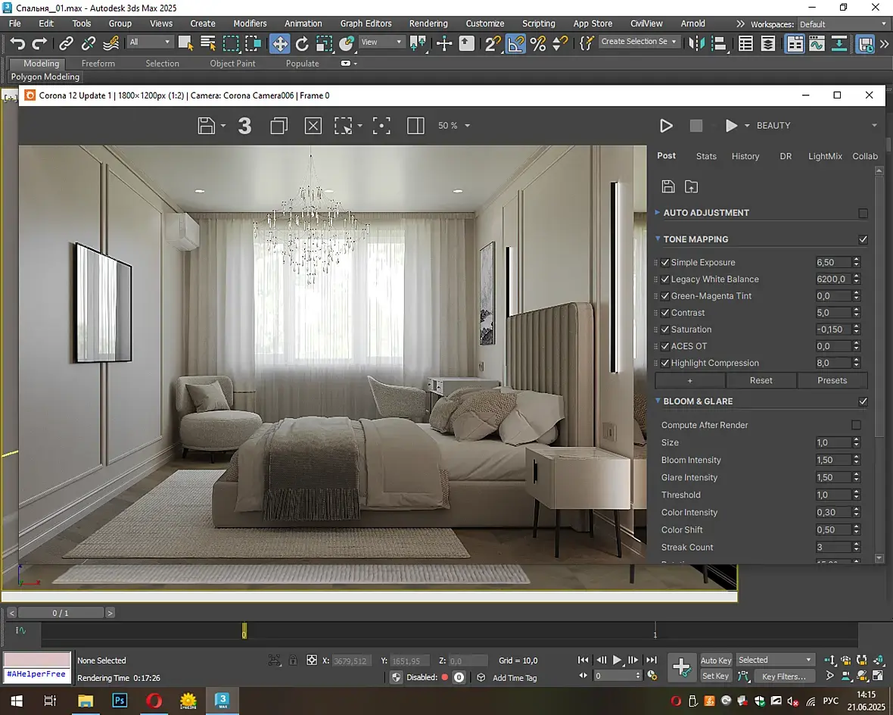Click the Reset button under Tone Mapping
893x715 pixels.
[x=761, y=380]
